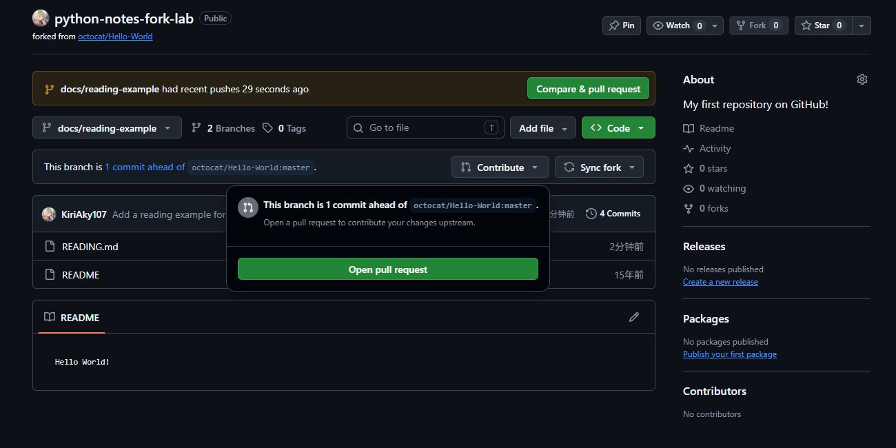
Task: Open About settings gear icon
Action: [x=862, y=79]
